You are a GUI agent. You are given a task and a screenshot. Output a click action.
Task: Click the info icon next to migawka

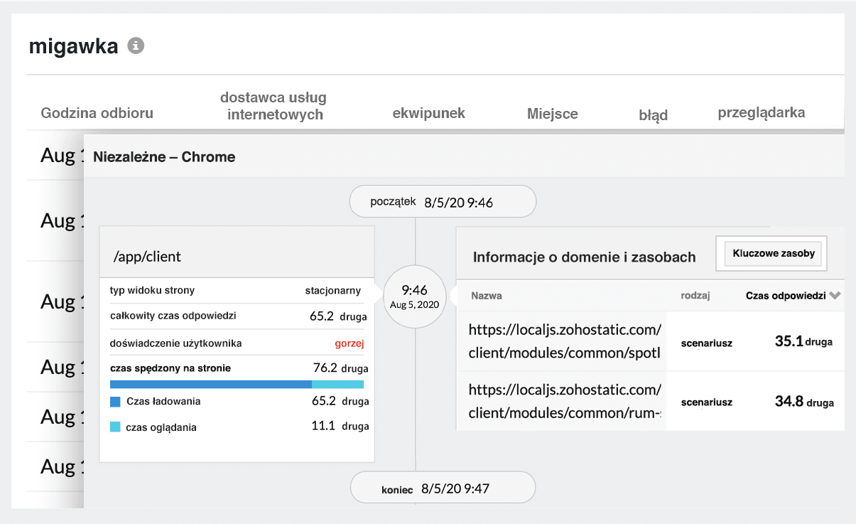tap(136, 46)
